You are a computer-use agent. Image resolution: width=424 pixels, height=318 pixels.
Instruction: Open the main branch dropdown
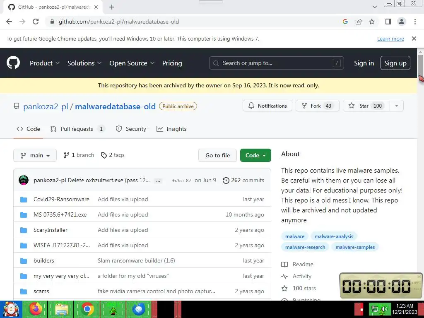tap(35, 155)
